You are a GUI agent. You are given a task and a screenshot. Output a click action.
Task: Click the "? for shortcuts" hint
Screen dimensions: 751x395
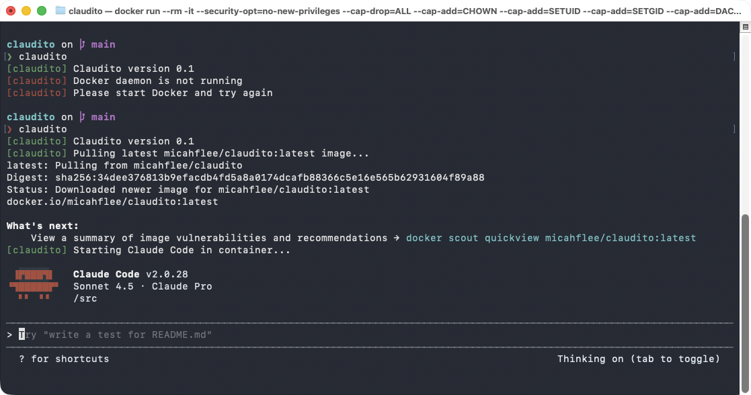click(64, 359)
